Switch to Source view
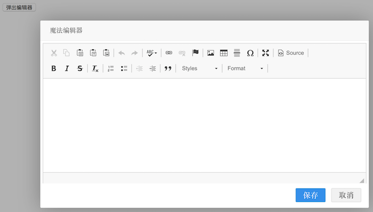The width and height of the screenshot is (373, 212). [291, 53]
